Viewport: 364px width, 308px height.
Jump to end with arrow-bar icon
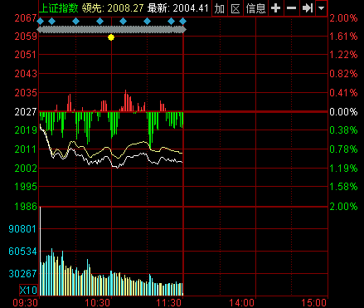pos(307,8)
